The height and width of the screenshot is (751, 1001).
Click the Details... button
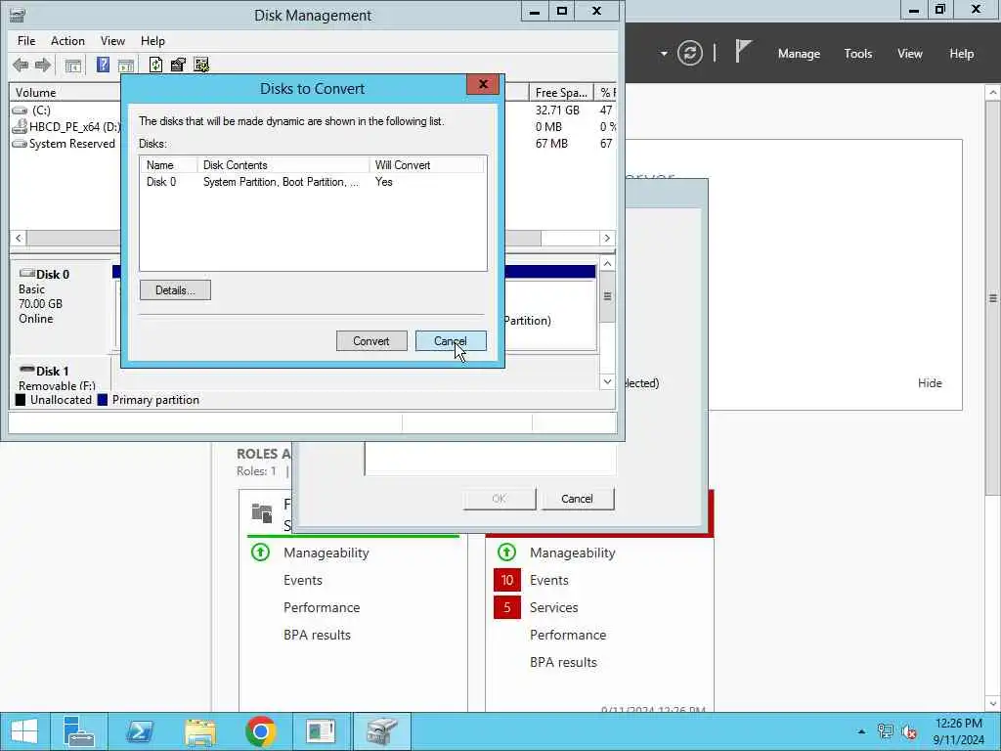click(x=175, y=289)
